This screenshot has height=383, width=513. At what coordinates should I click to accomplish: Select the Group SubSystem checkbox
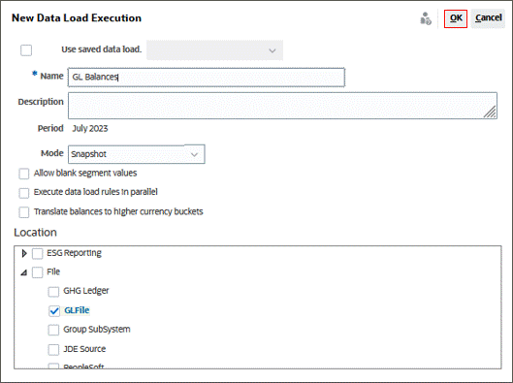(53, 330)
